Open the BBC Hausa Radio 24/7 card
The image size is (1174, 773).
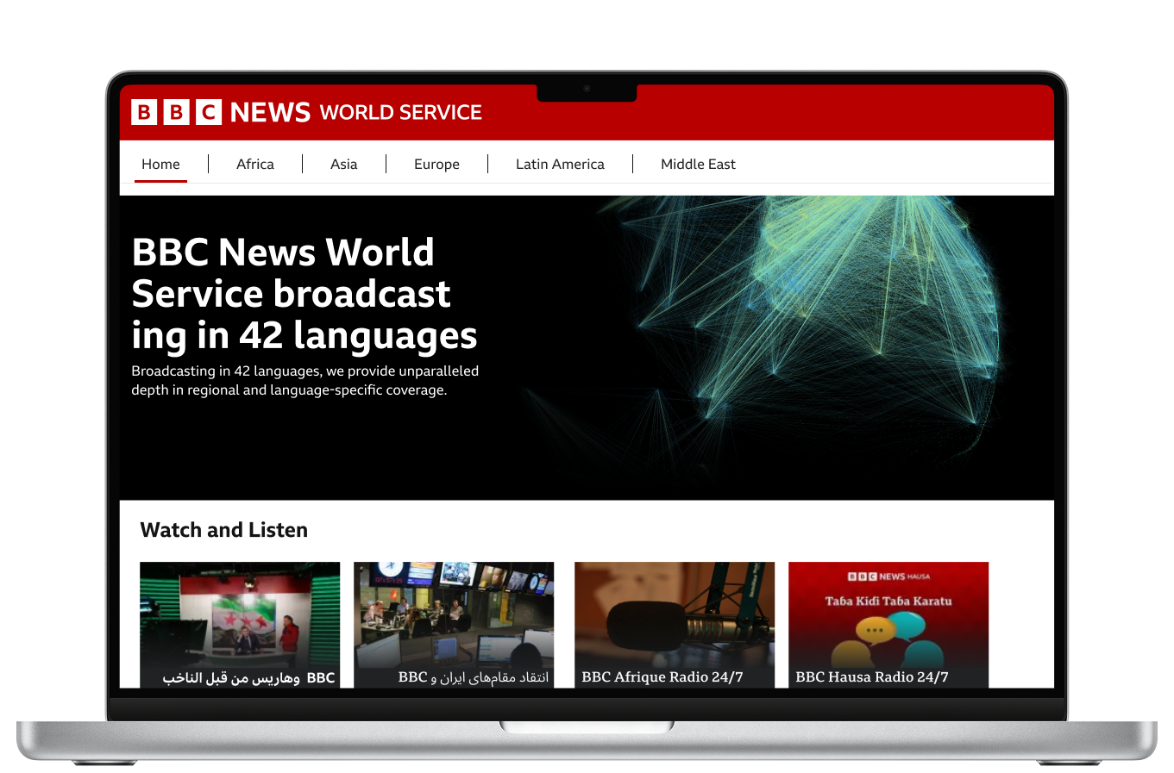click(888, 625)
